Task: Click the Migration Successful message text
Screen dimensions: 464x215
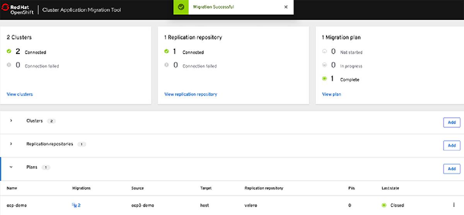Action: pyautogui.click(x=213, y=7)
